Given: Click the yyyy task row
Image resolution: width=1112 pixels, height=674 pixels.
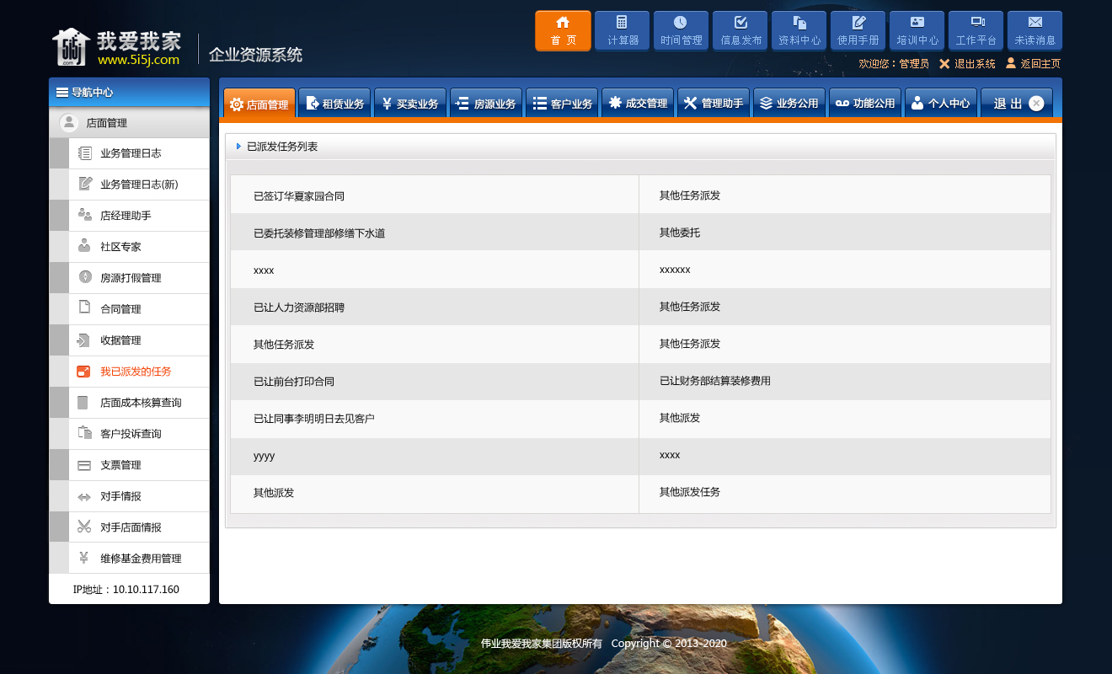Looking at the screenshot, I should 640,456.
